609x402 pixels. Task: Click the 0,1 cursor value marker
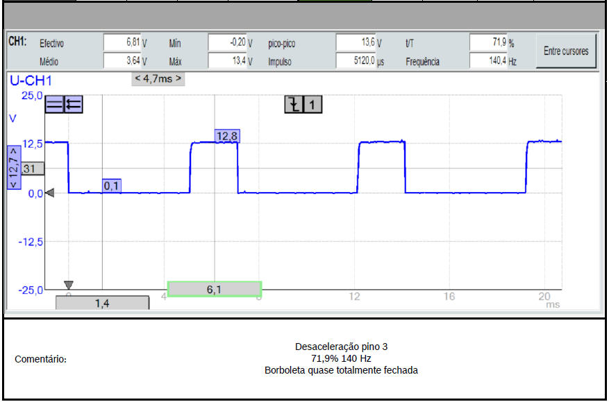[112, 186]
